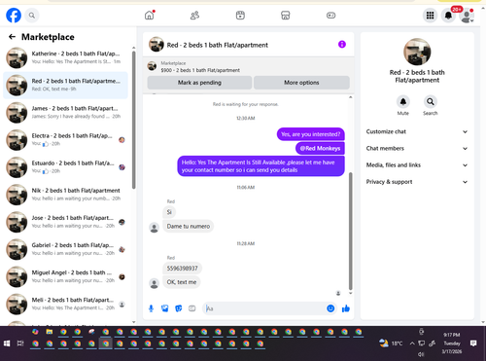Open the Facebook search magnifier
This screenshot has height=361, width=486.
[32, 16]
